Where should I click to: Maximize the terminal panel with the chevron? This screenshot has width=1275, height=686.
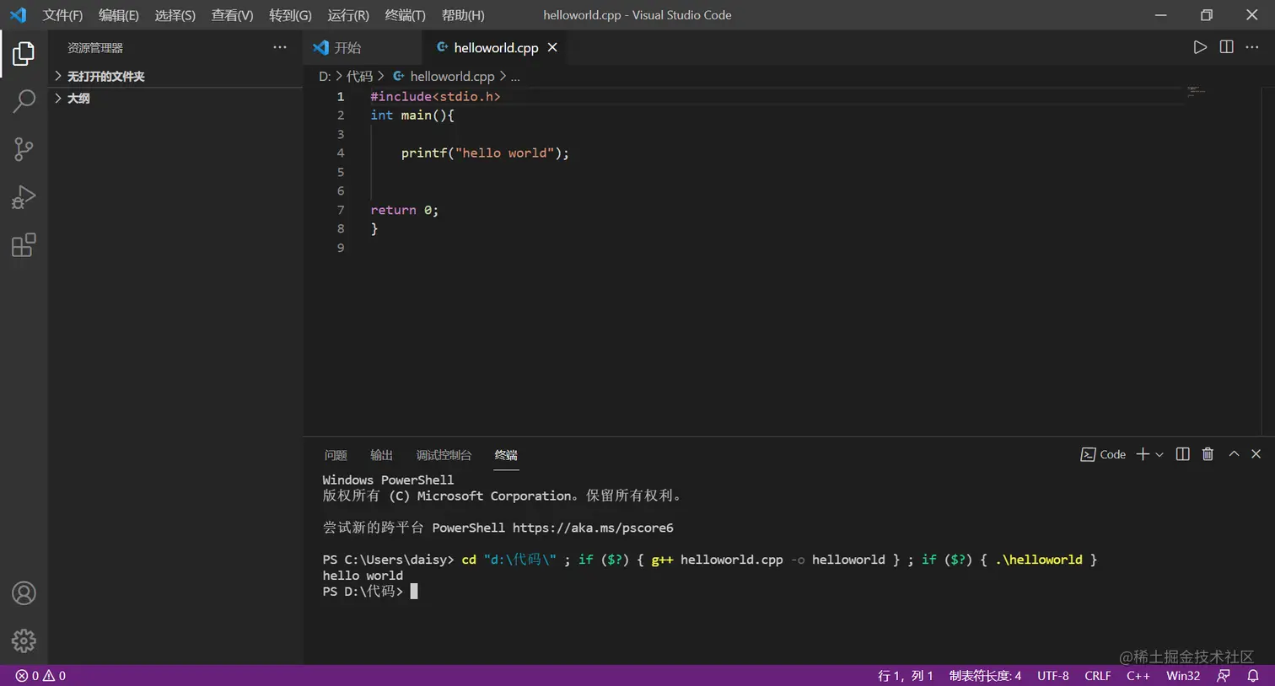1234,454
